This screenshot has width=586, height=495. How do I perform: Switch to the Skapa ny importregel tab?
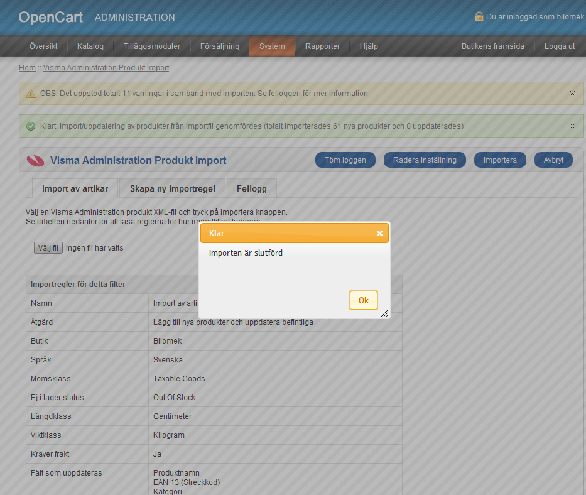pos(173,188)
